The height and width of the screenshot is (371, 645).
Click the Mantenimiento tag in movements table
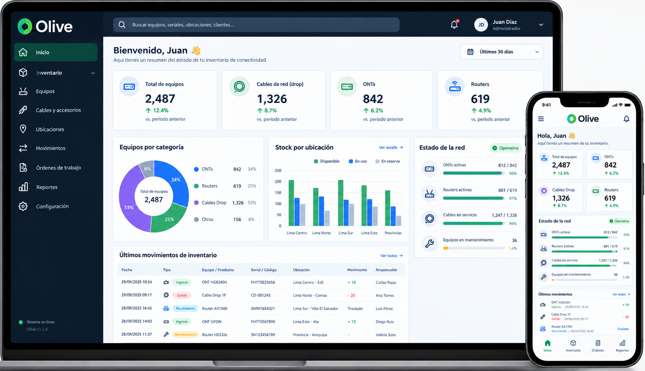coord(185,335)
